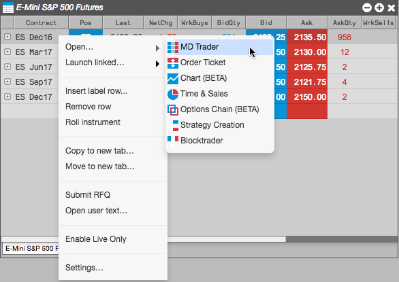Click the Order Ticket icon

(173, 63)
